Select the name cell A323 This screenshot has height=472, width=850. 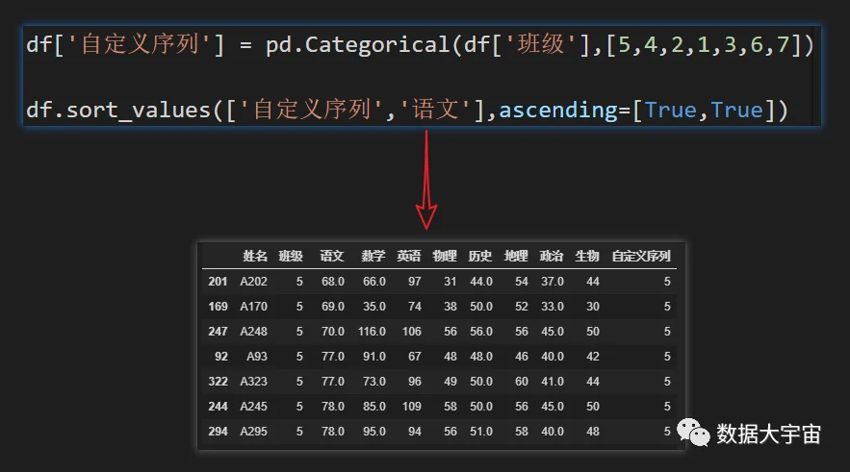pyautogui.click(x=254, y=381)
